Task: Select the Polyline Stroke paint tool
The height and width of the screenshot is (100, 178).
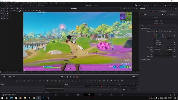Action: (23, 11)
